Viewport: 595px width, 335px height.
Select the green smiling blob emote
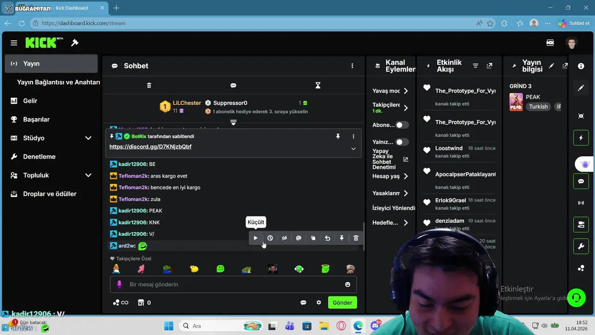(220, 269)
